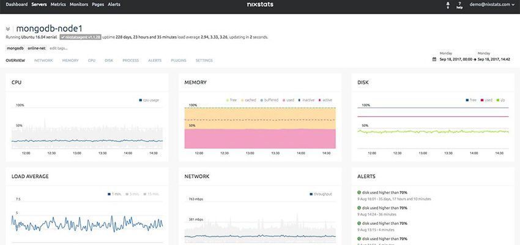Click the edit tags... link

pos(59,48)
